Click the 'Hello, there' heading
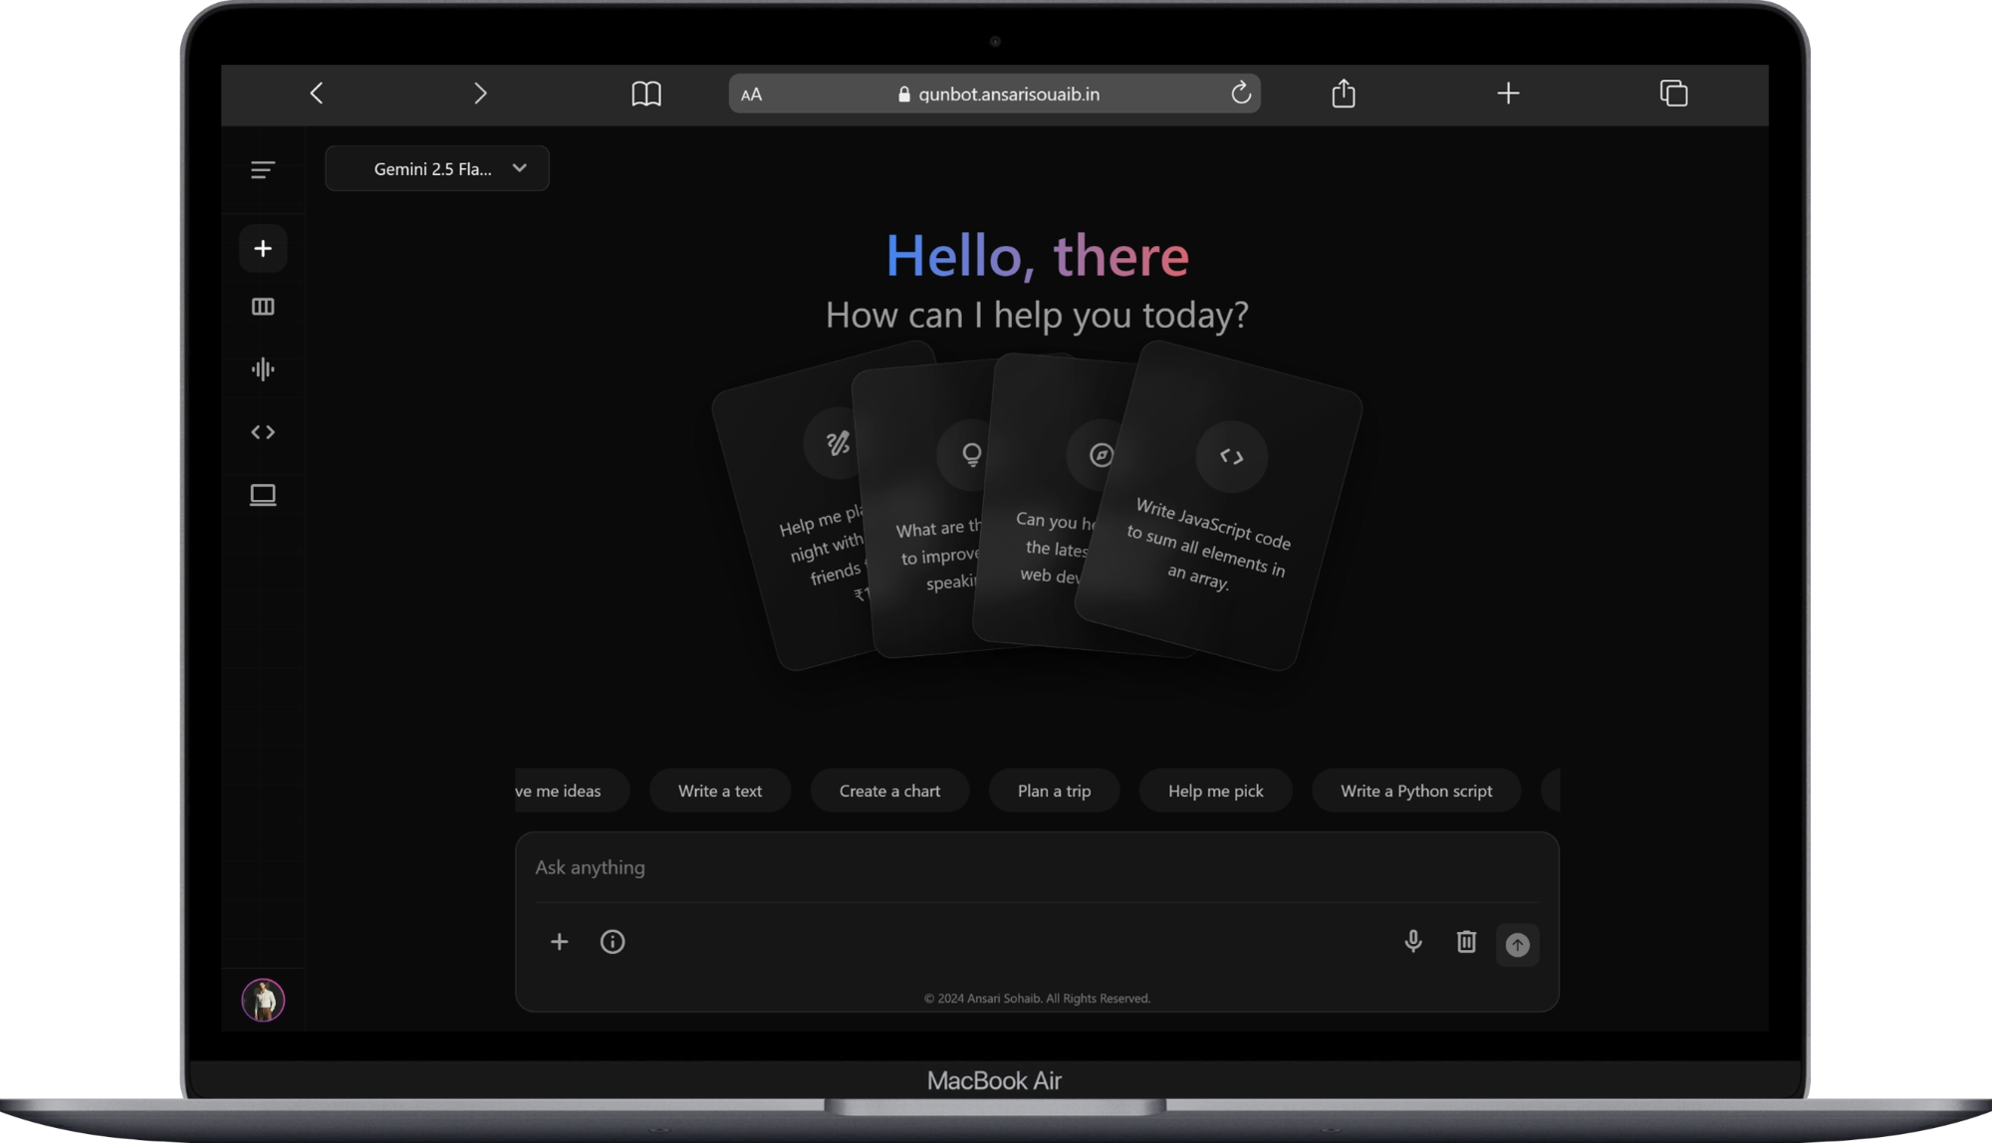Image resolution: width=1992 pixels, height=1143 pixels. (1037, 256)
